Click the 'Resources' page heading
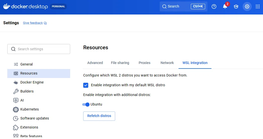263x139 pixels. (x=96, y=47)
